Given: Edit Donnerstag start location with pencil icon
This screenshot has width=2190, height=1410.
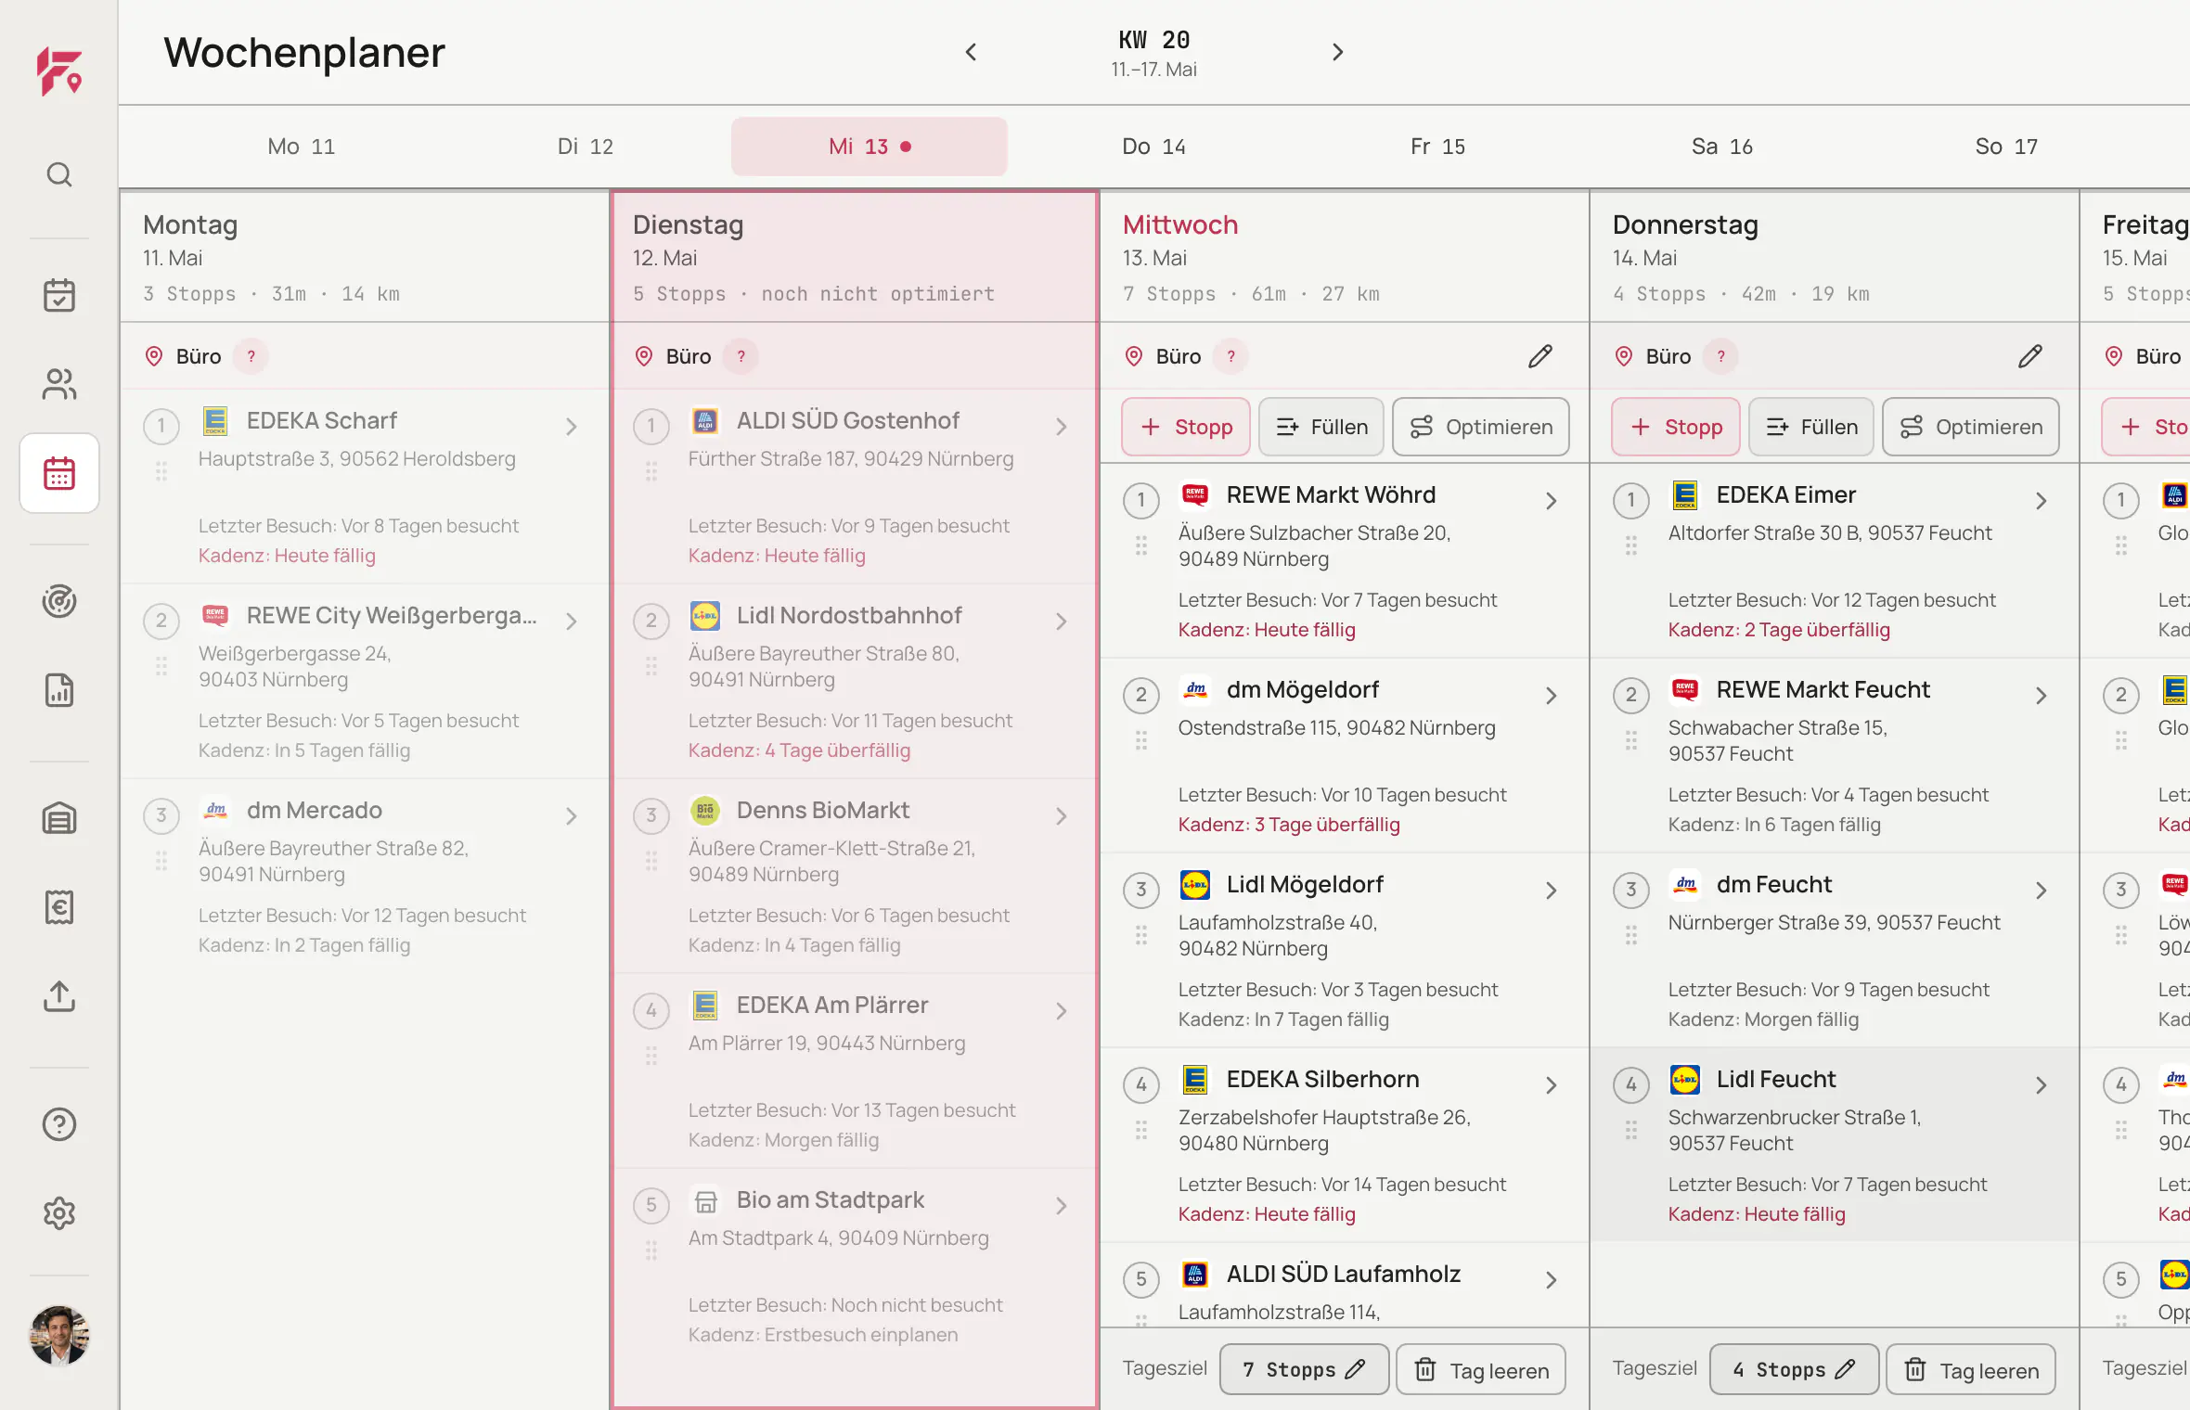Looking at the screenshot, I should tap(2030, 356).
